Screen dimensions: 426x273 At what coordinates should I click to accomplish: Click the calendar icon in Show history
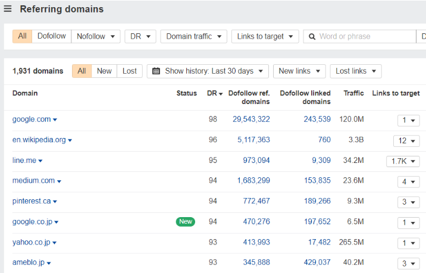point(156,71)
